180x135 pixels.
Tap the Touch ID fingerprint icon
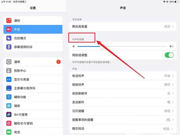(x=9, y=123)
